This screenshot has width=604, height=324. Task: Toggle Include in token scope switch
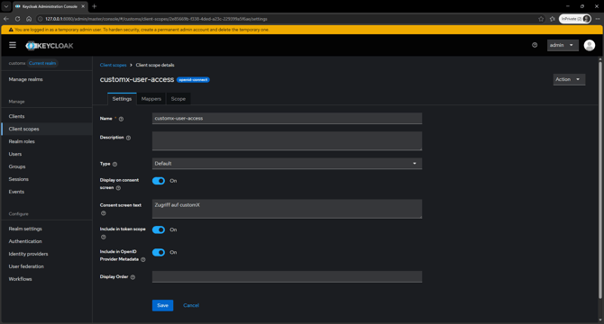[159, 229]
